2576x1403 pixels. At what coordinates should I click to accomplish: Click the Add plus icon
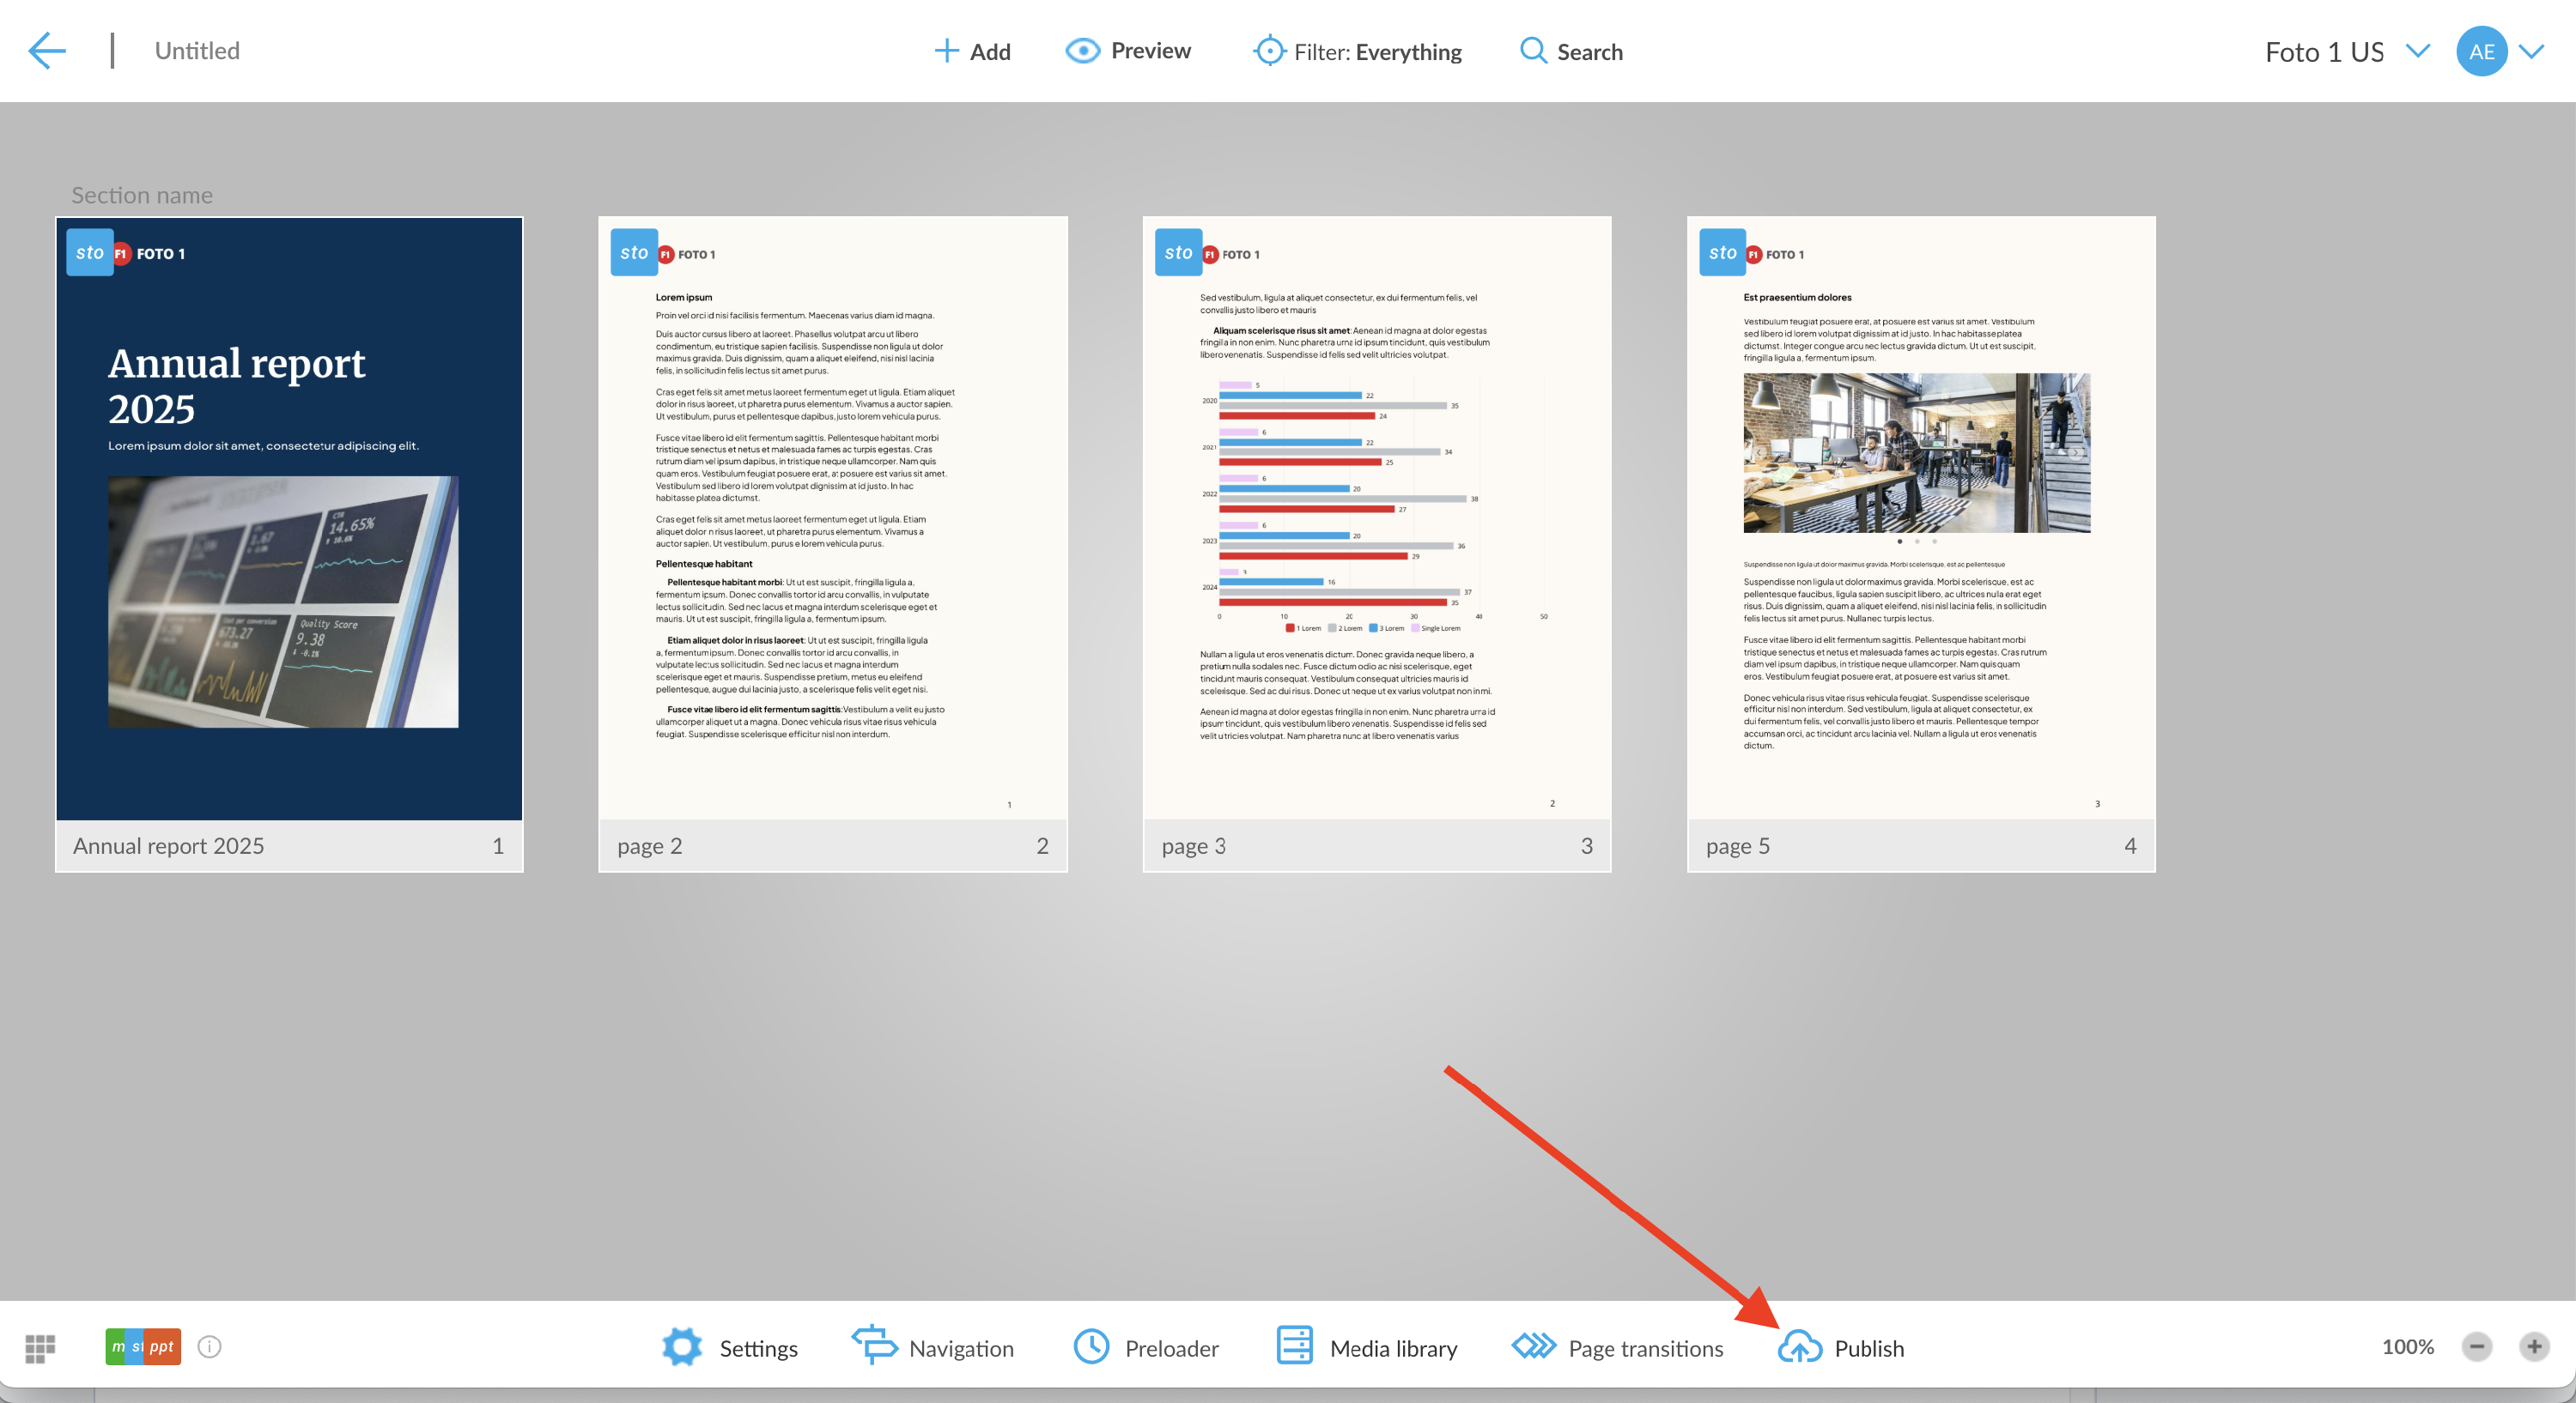click(945, 51)
